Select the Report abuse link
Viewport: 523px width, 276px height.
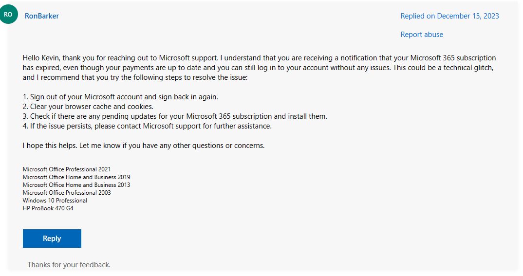pos(422,35)
